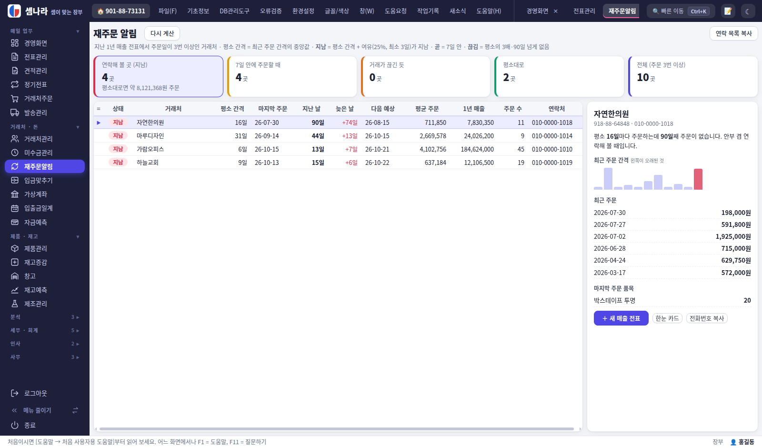
Task: Click the 전표관리 document icon in sidebar
Action: tap(15, 57)
